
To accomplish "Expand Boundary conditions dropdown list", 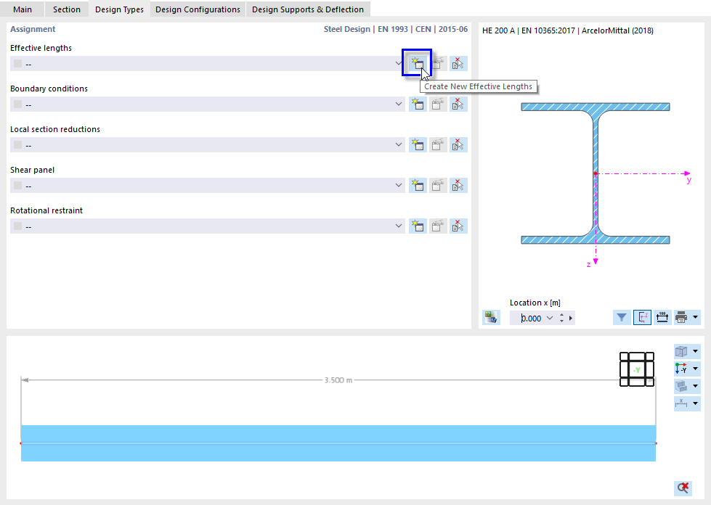I will click(x=399, y=104).
